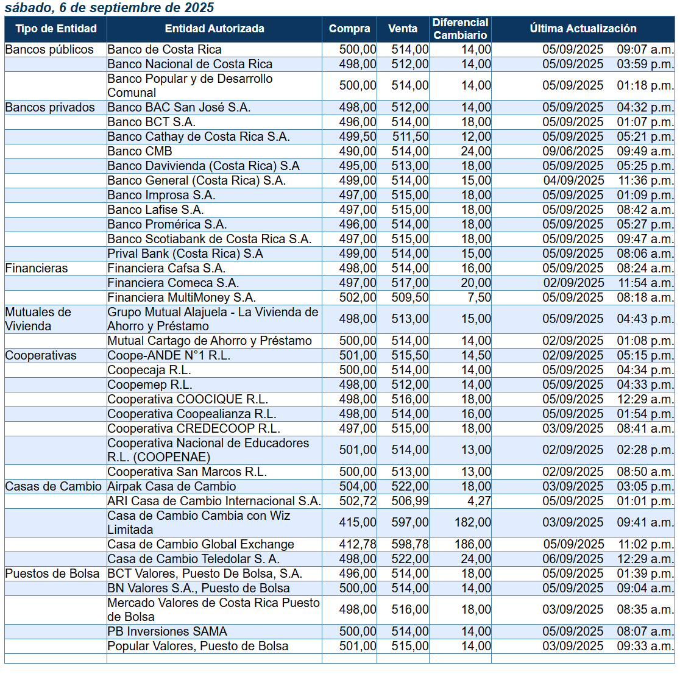Select 'Cooperativa Nacional de Educadores R.L. (COOPENAE)'
Viewport: 680px width, 674px height.
pos(208,450)
